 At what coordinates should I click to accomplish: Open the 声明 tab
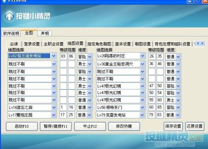(45, 34)
